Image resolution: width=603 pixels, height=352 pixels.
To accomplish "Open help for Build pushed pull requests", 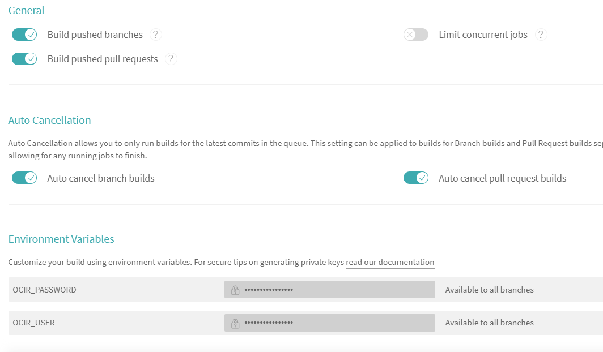I will [x=171, y=59].
